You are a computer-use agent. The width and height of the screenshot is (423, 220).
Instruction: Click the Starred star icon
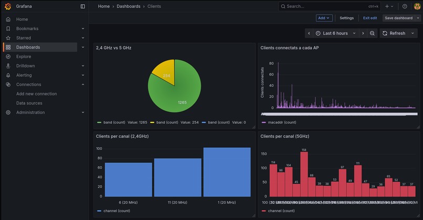pos(8,38)
